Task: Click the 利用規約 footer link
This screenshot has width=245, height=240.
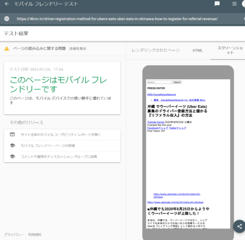Action: 34,235
